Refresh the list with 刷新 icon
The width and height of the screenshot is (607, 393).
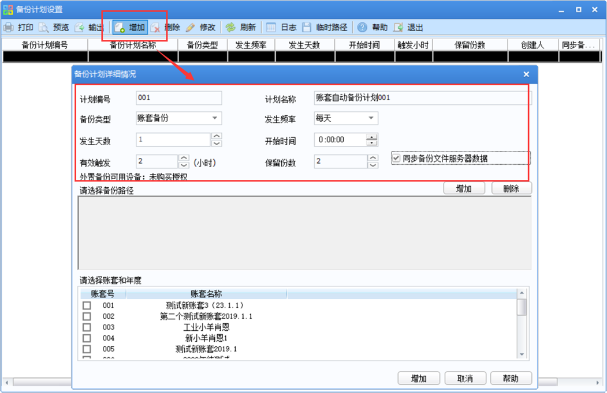point(230,28)
